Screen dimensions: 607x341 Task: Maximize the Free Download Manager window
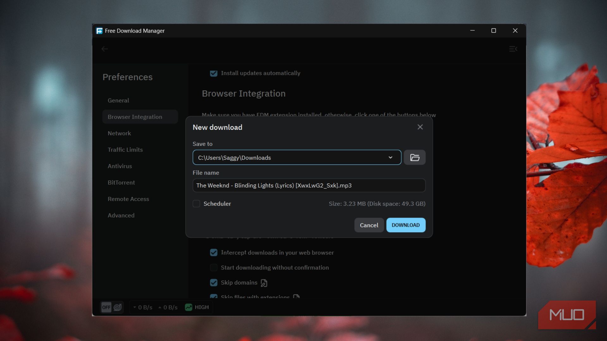pyautogui.click(x=494, y=31)
